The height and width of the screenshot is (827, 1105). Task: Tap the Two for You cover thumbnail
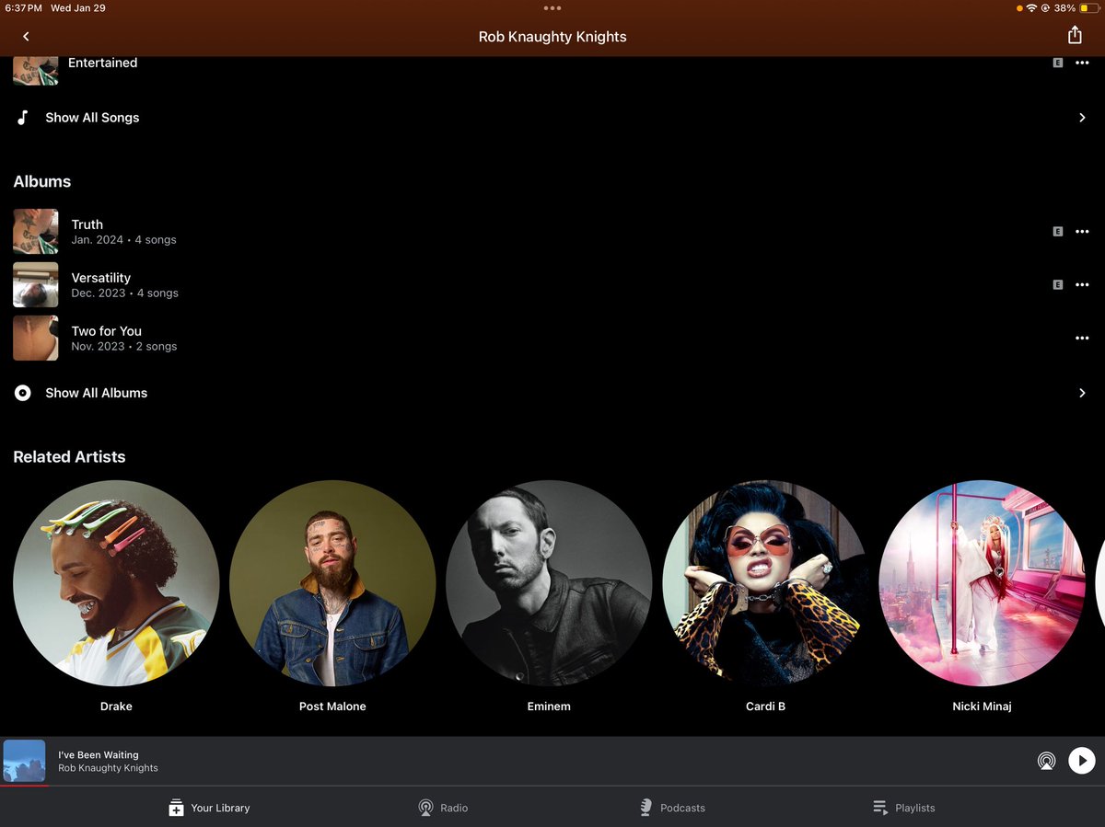click(36, 339)
